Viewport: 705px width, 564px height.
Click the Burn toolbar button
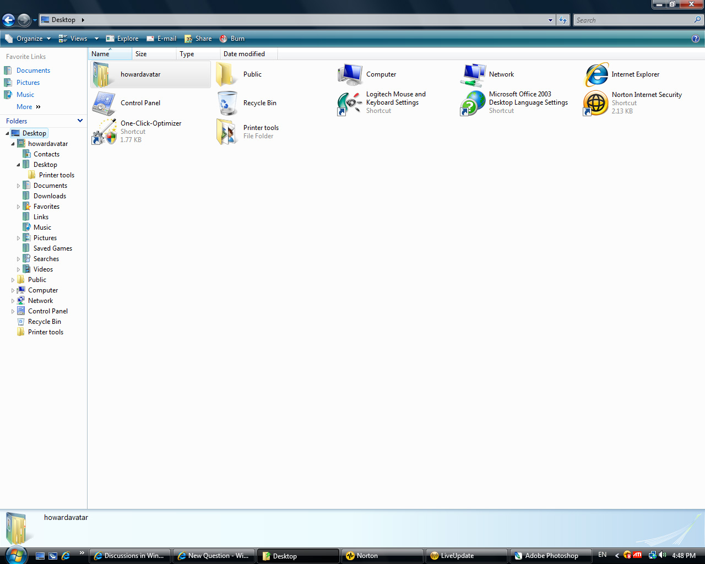[x=232, y=39]
